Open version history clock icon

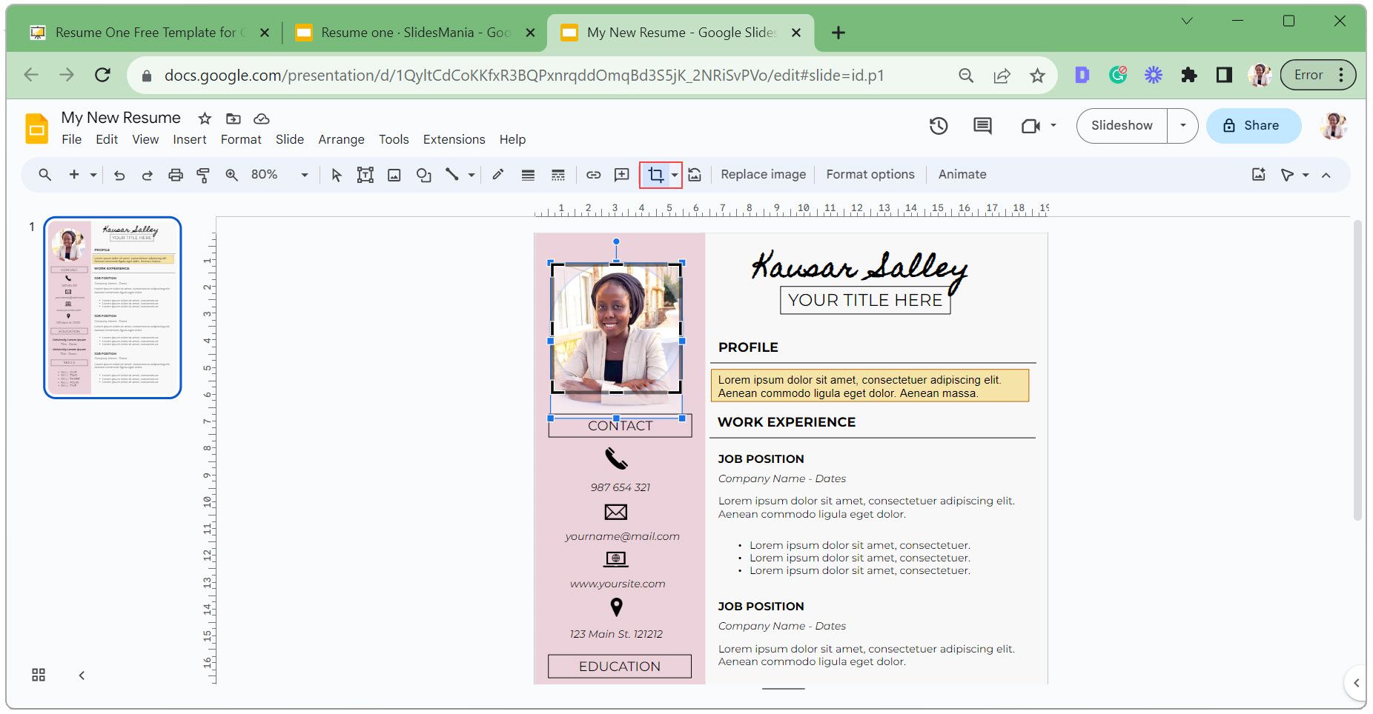(939, 126)
